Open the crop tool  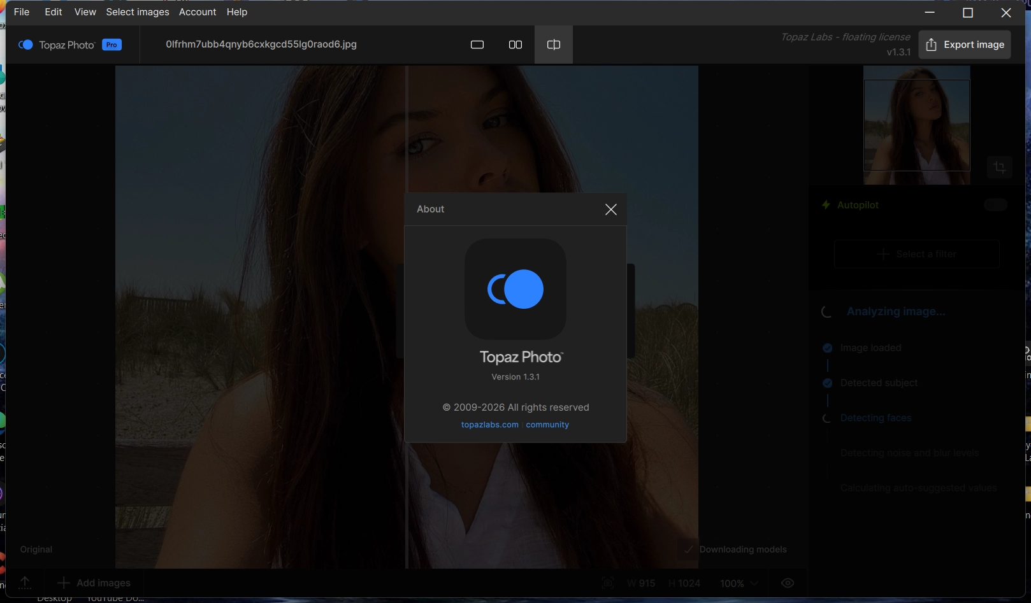(999, 167)
